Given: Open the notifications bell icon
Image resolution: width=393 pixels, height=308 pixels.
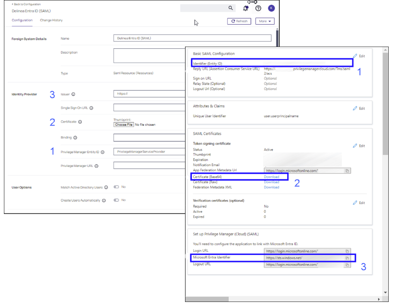Looking at the screenshot, I should click(246, 8).
